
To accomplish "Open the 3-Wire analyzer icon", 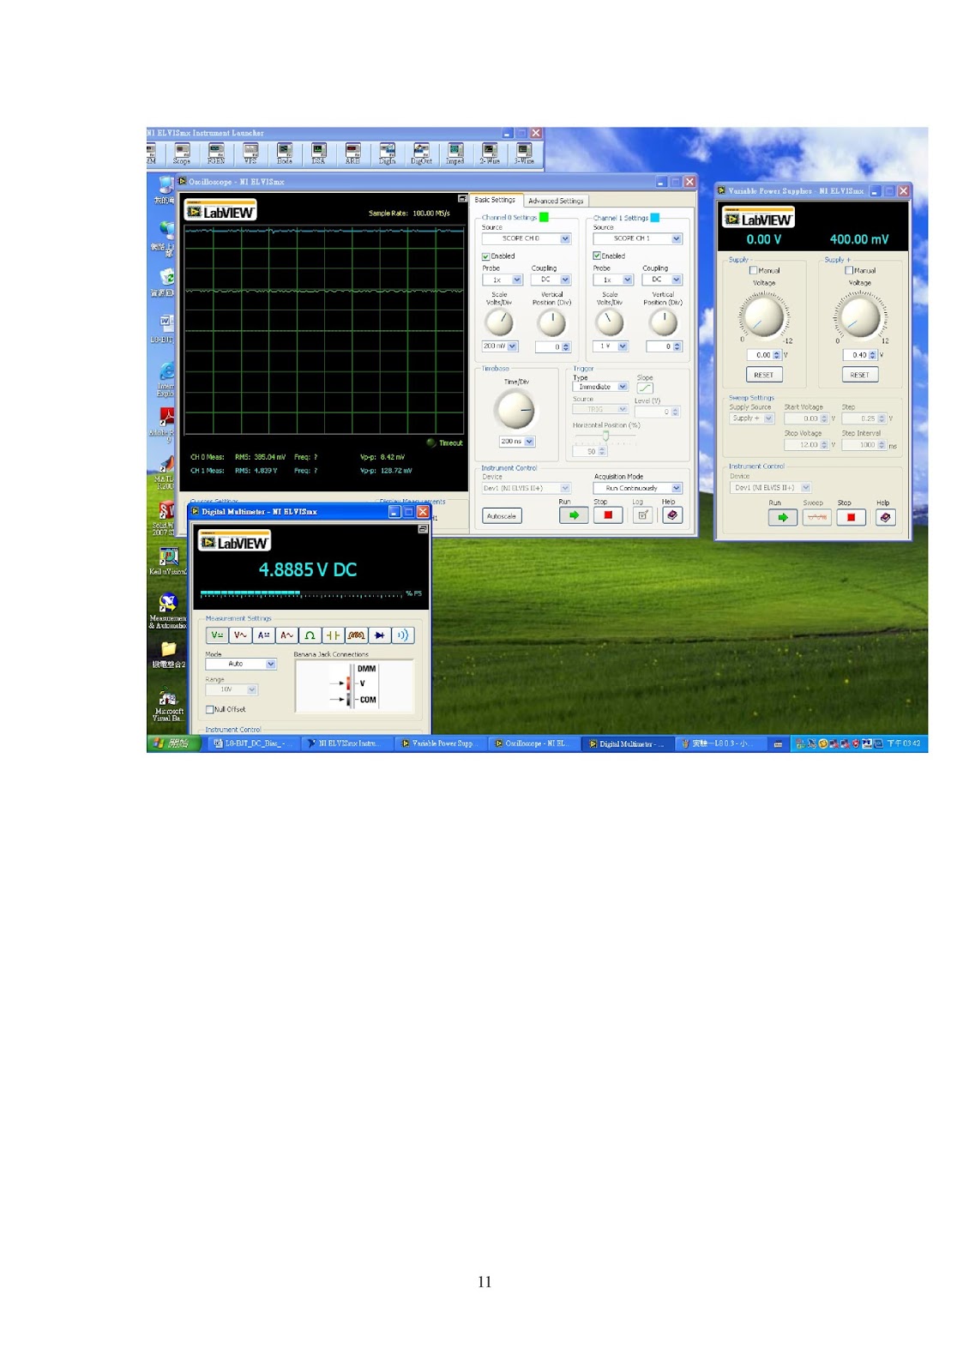I will 524,153.
